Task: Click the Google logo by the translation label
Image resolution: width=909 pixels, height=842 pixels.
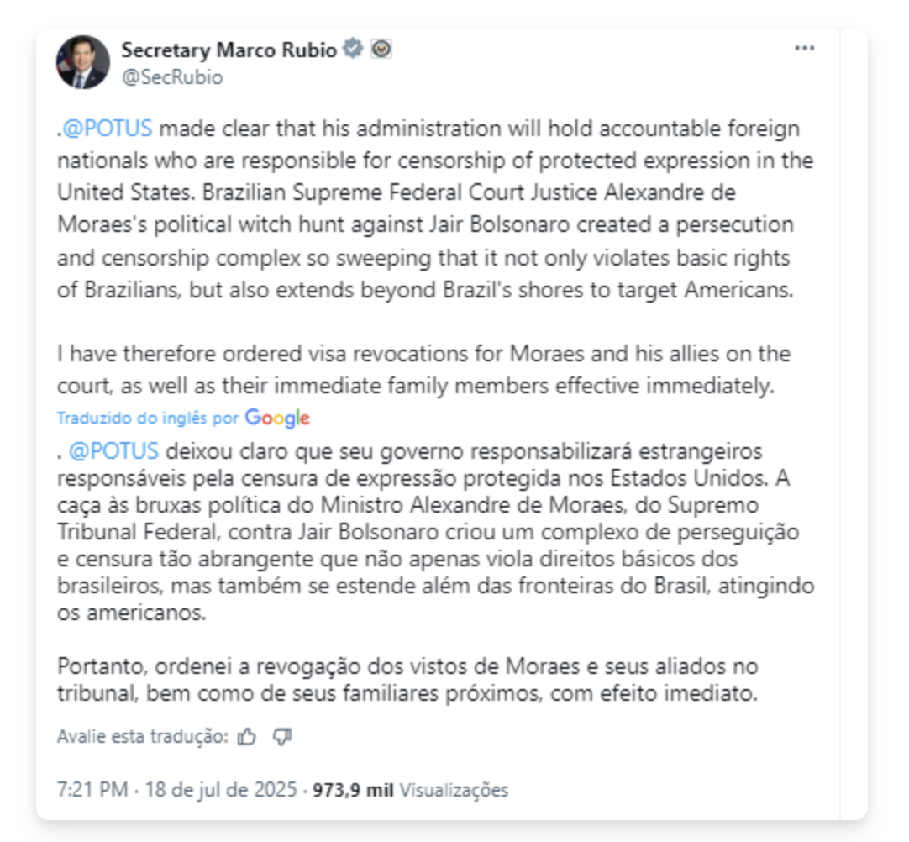Action: point(277,418)
